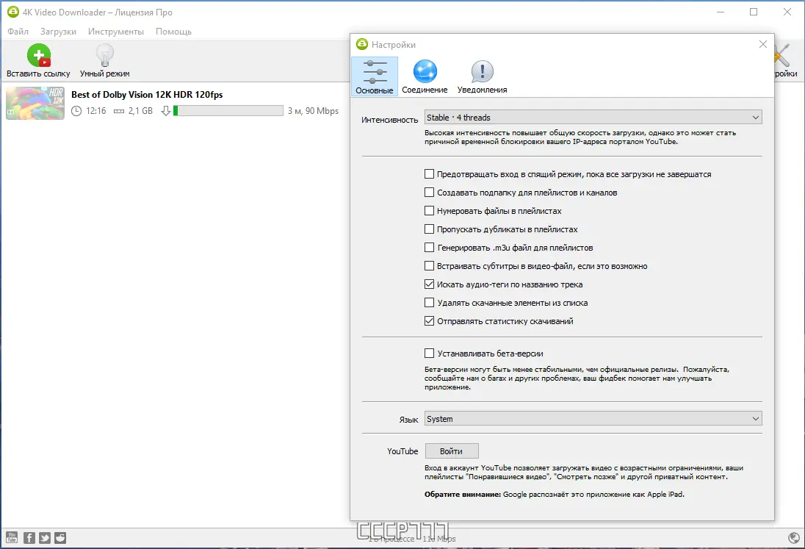The height and width of the screenshot is (549, 805).
Task: Switch to Основные settings tab
Action: (375, 76)
